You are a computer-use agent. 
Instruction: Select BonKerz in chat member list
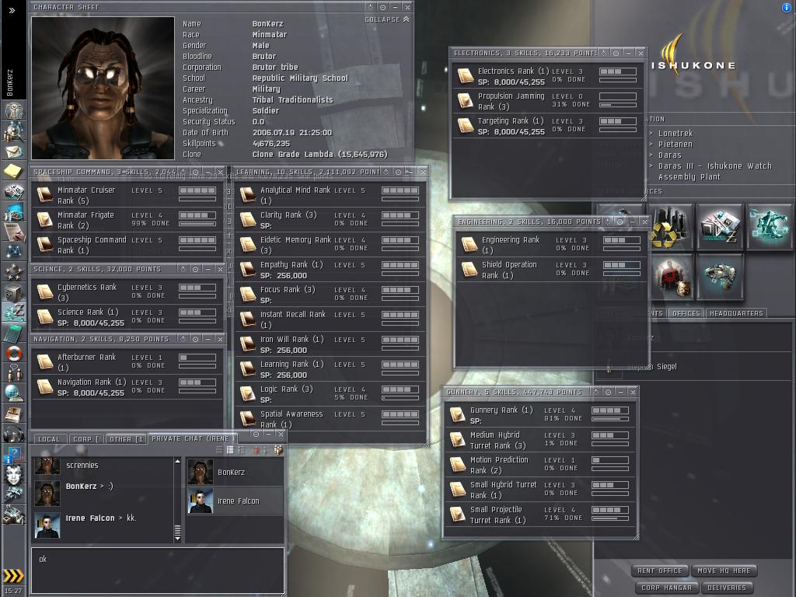tap(235, 472)
